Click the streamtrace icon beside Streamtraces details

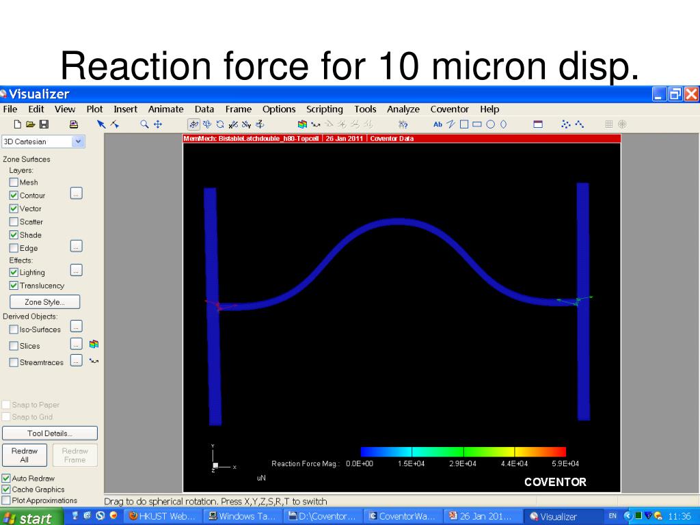[x=94, y=361]
